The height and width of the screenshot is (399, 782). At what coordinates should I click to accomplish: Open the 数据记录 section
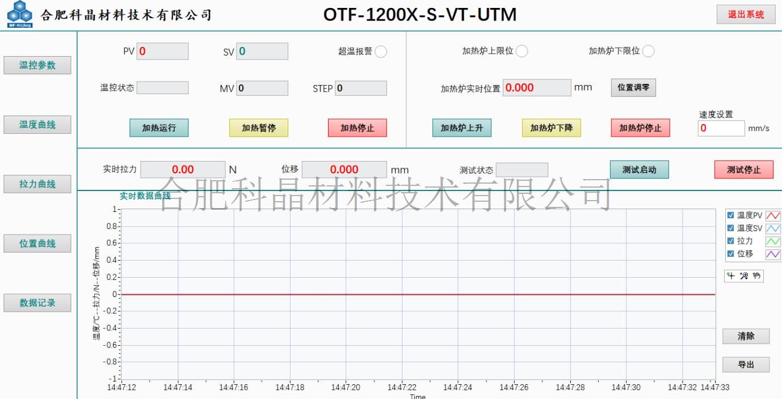(x=37, y=303)
